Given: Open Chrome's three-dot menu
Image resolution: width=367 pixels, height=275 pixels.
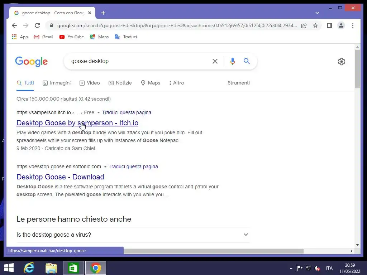Looking at the screenshot, I should (353, 25).
